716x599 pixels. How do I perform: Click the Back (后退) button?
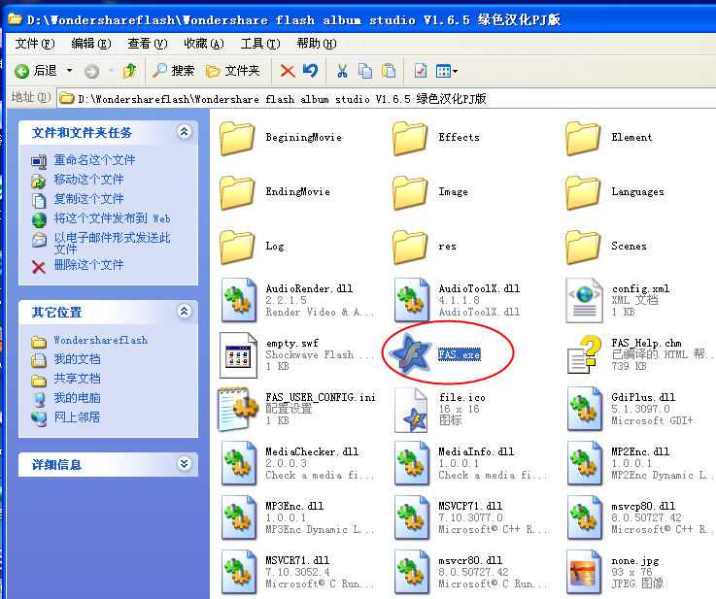(36, 71)
